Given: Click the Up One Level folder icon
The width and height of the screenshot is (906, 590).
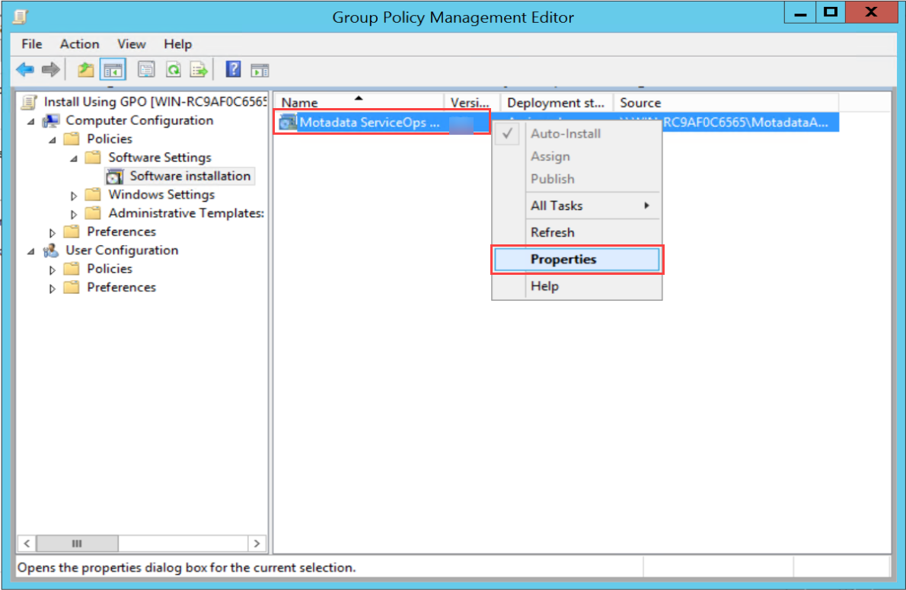Looking at the screenshot, I should [86, 70].
